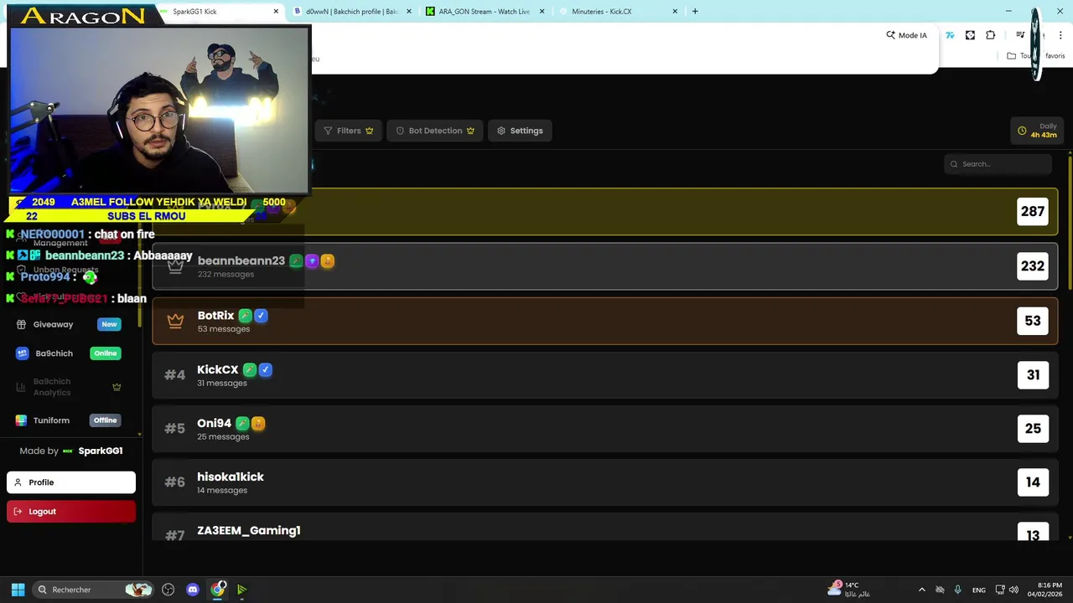This screenshot has width=1073, height=603.
Task: Select the Oni94 username
Action: click(214, 423)
